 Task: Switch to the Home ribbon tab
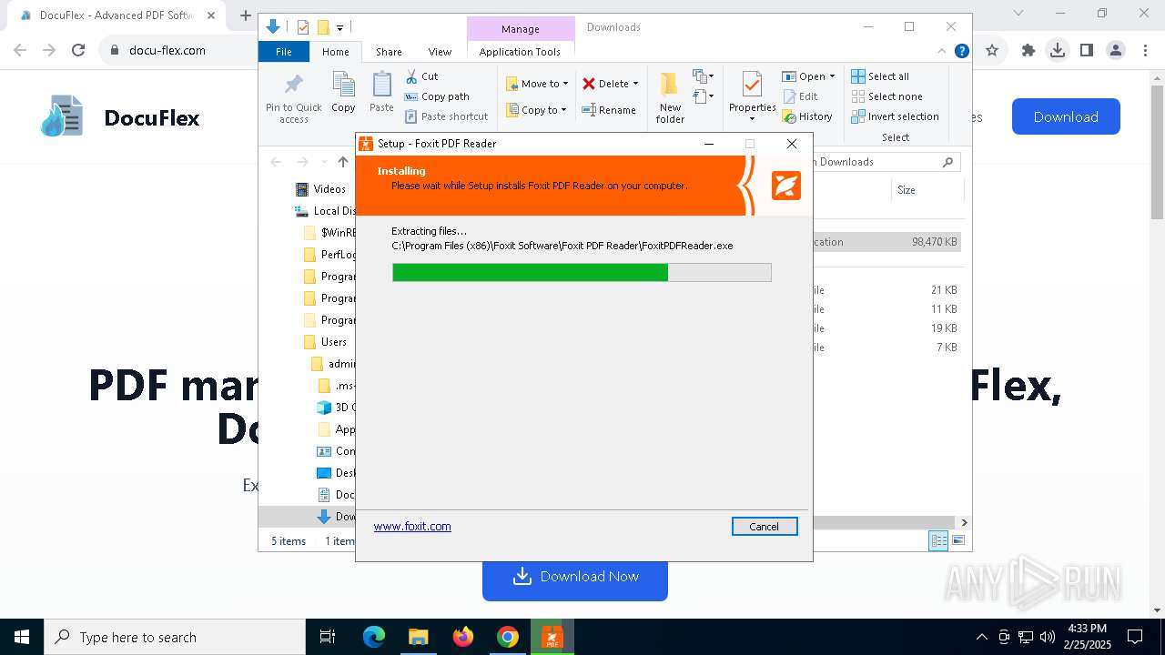(336, 52)
